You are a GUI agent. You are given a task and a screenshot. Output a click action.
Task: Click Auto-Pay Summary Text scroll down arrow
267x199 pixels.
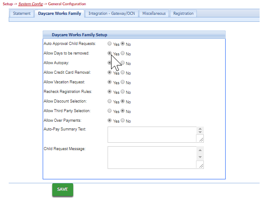click(200, 132)
